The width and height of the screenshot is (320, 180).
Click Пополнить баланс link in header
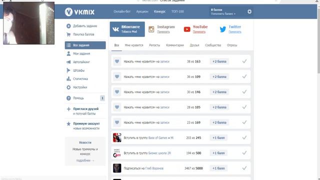point(223,14)
